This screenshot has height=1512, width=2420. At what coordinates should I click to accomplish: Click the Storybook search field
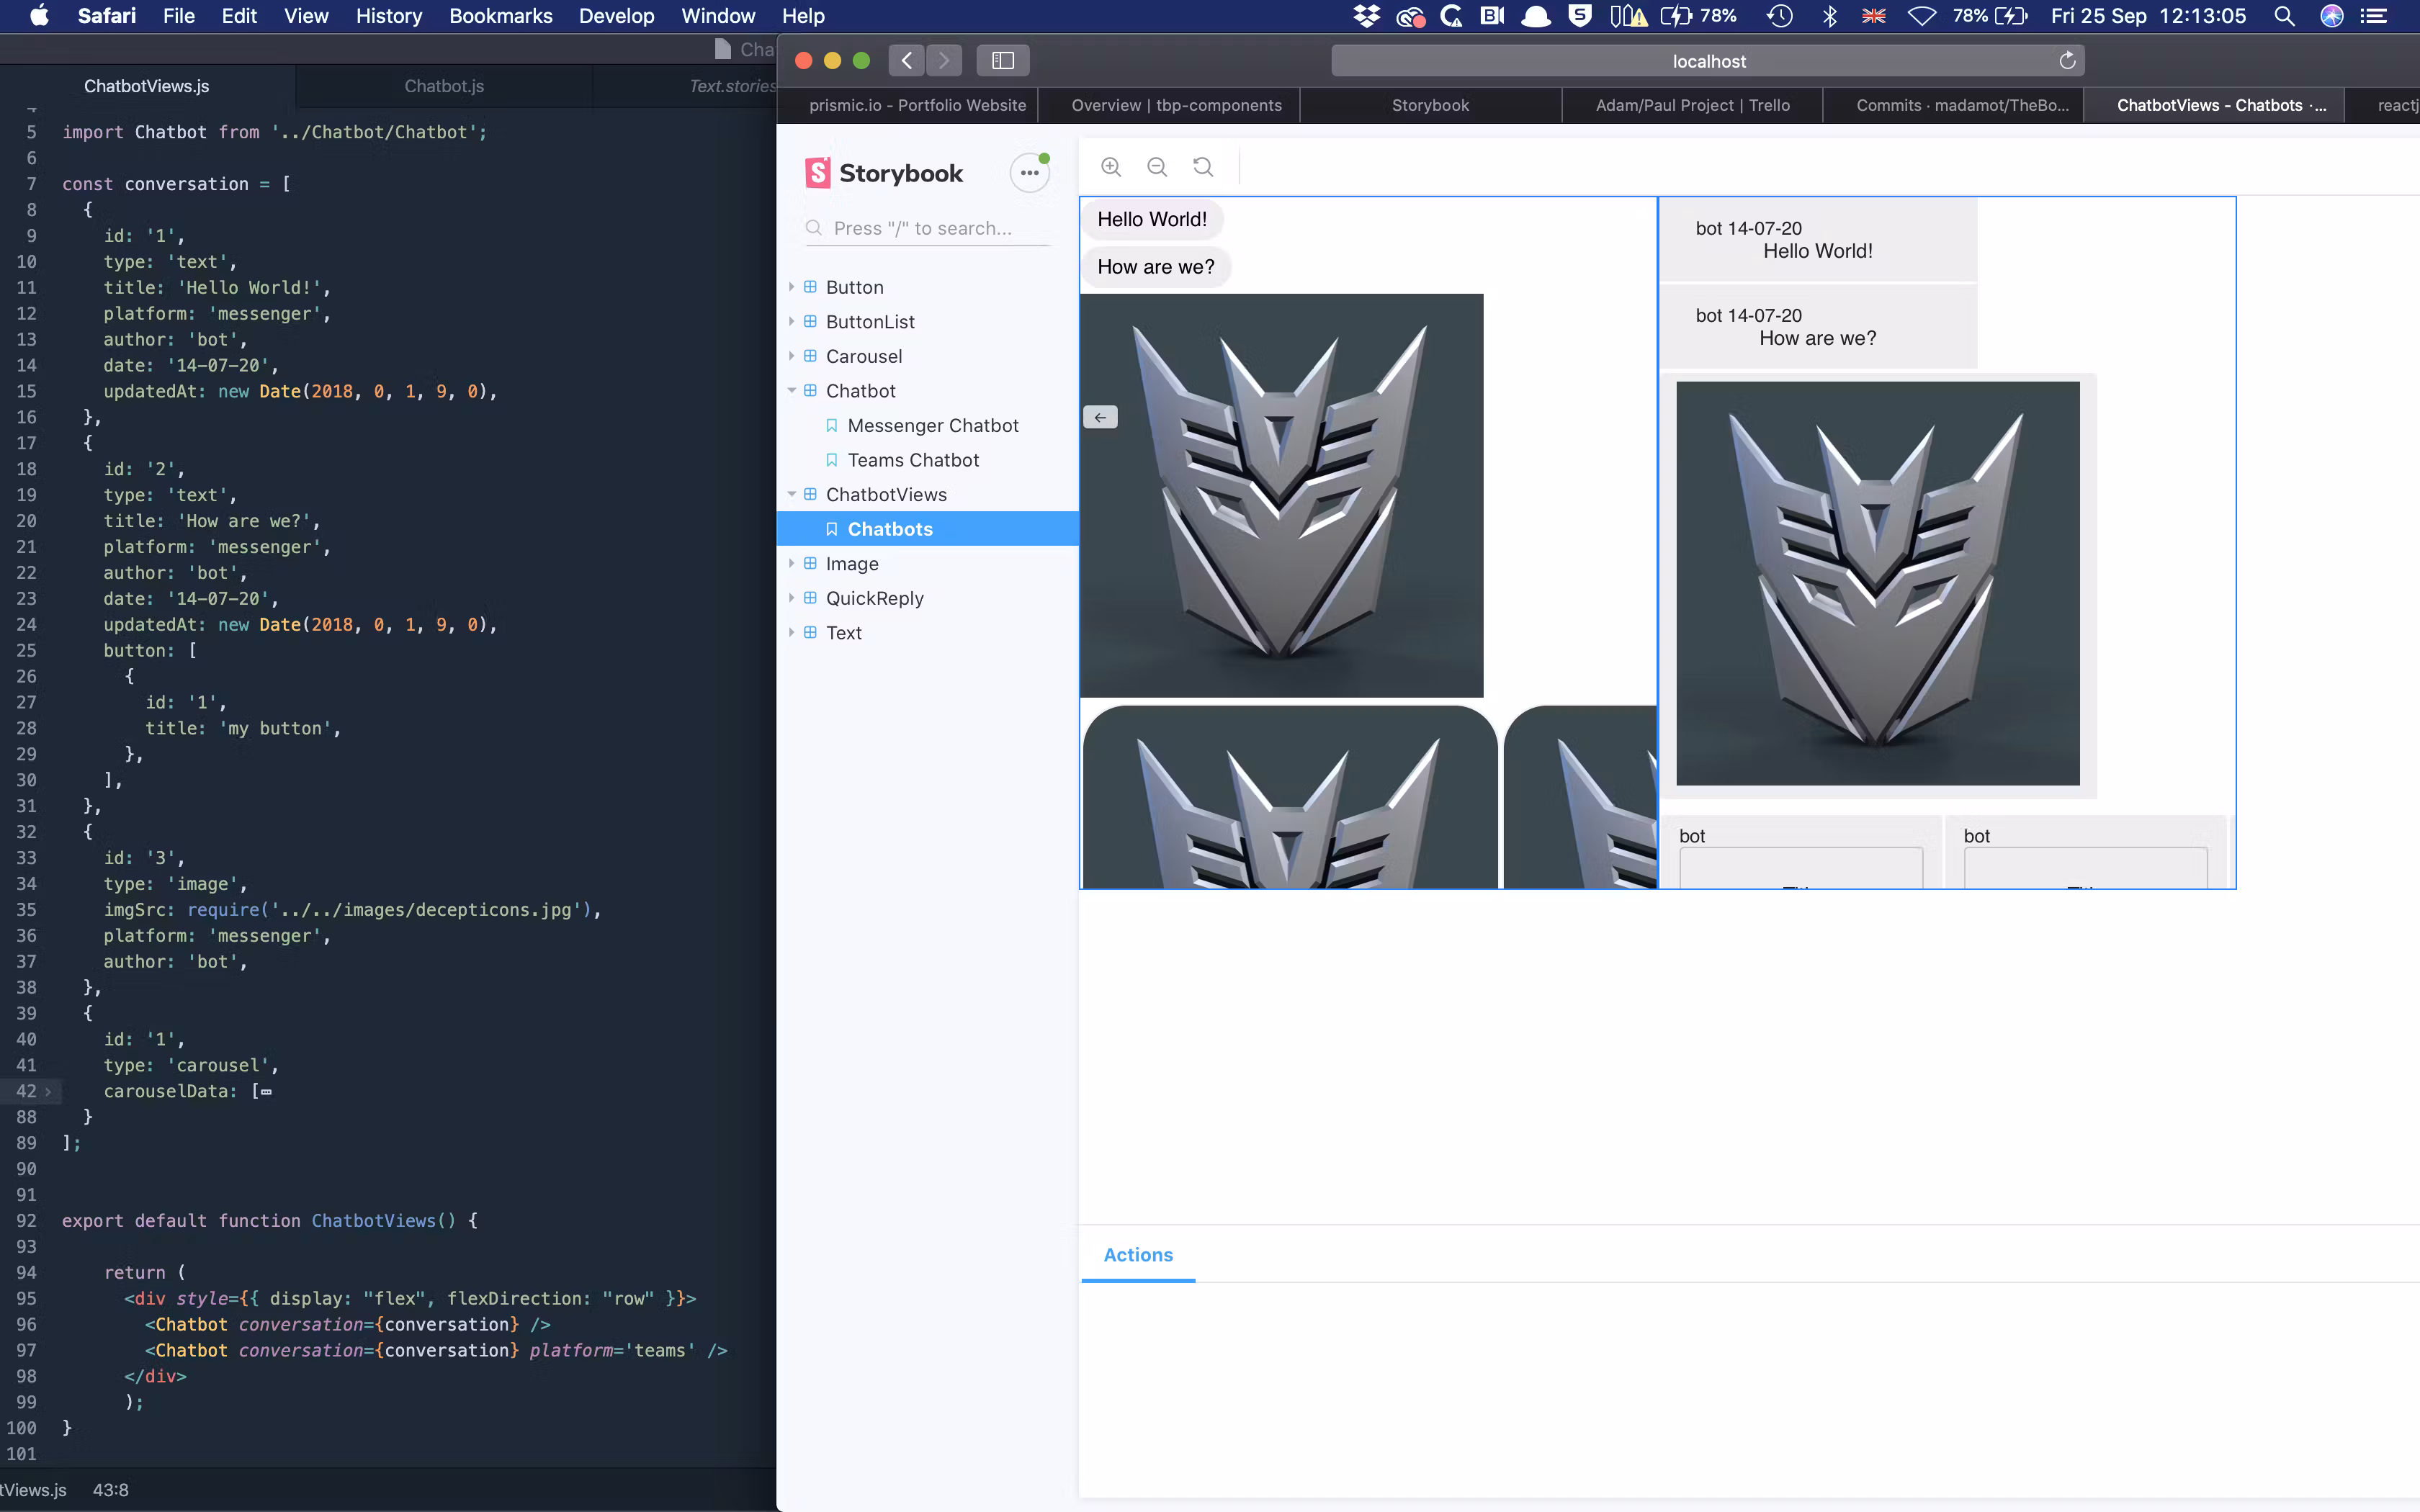[x=928, y=228]
